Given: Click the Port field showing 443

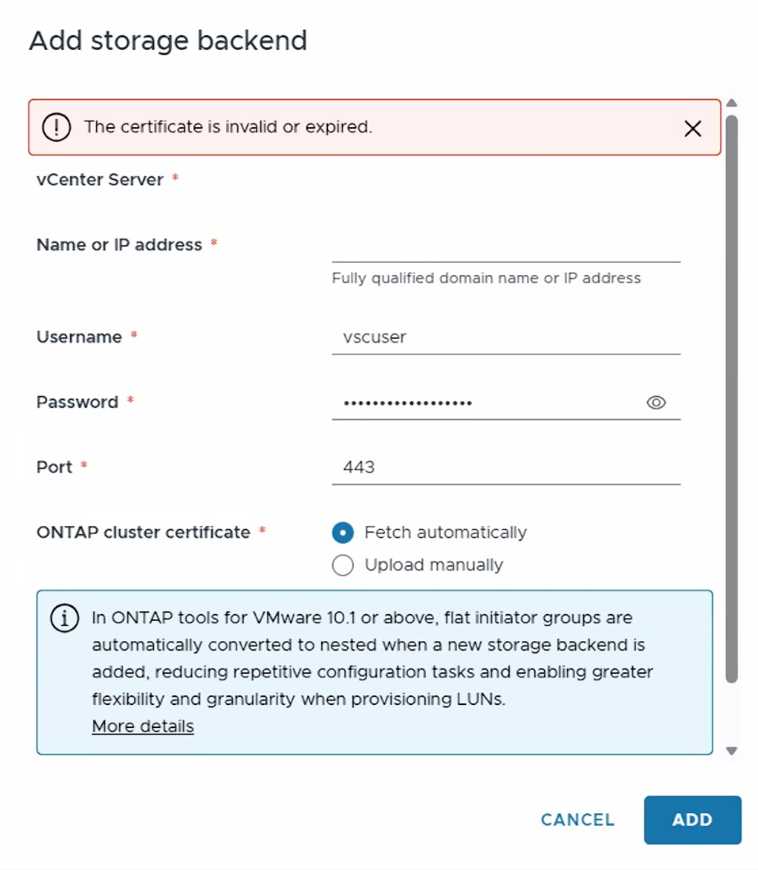Looking at the screenshot, I should tap(506, 468).
